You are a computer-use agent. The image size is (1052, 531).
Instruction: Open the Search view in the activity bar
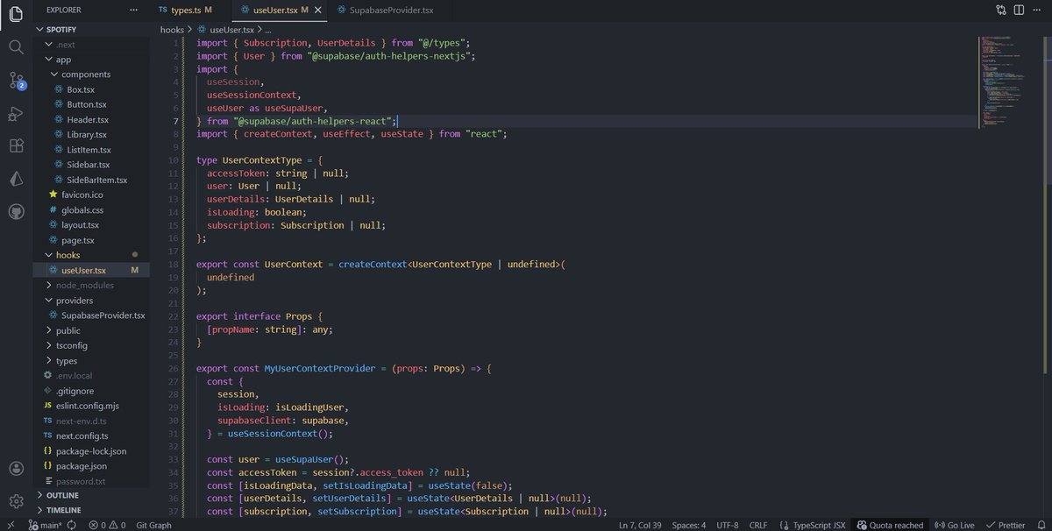(x=15, y=46)
